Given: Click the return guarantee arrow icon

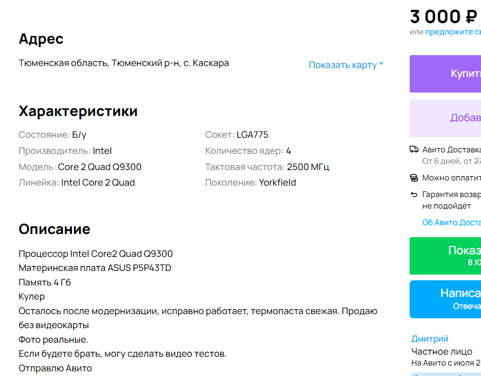Looking at the screenshot, I should tap(414, 195).
